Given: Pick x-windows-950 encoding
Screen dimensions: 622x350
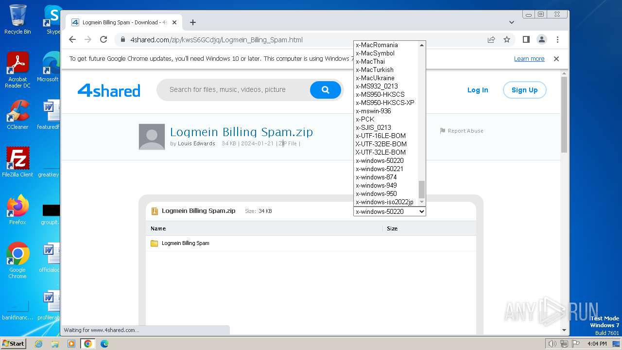Looking at the screenshot, I should (386, 193).
